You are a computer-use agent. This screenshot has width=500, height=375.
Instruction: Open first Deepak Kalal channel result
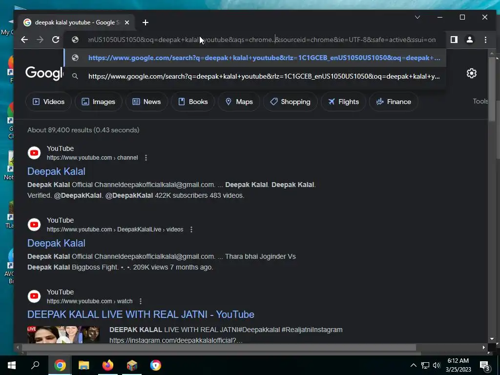click(57, 171)
